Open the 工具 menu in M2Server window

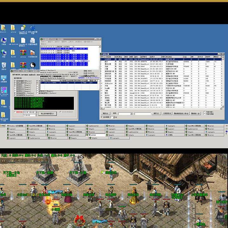tap(71, 42)
